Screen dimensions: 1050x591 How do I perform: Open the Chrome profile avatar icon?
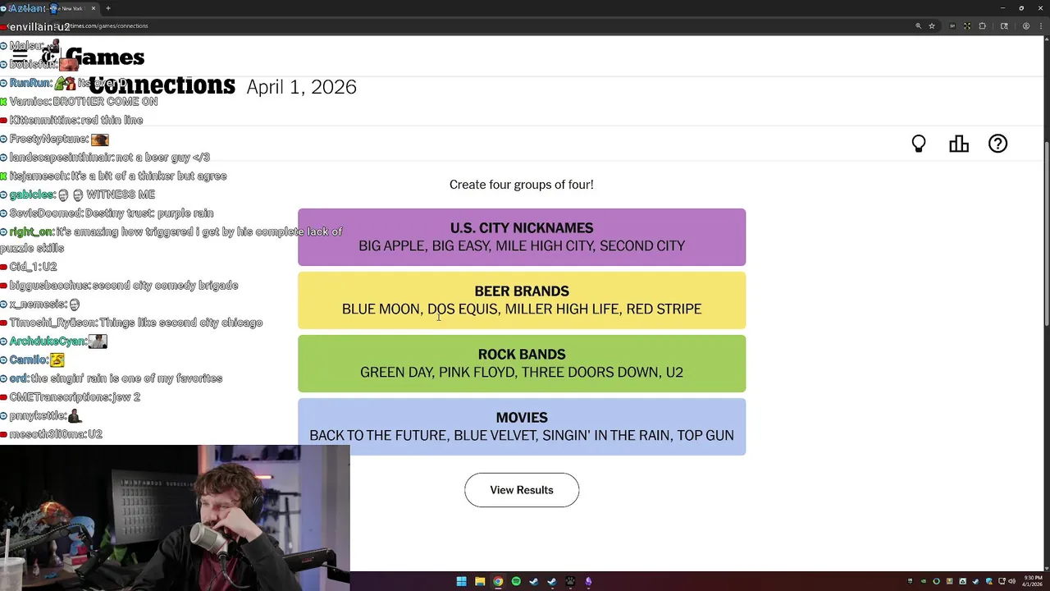pyautogui.click(x=1025, y=26)
